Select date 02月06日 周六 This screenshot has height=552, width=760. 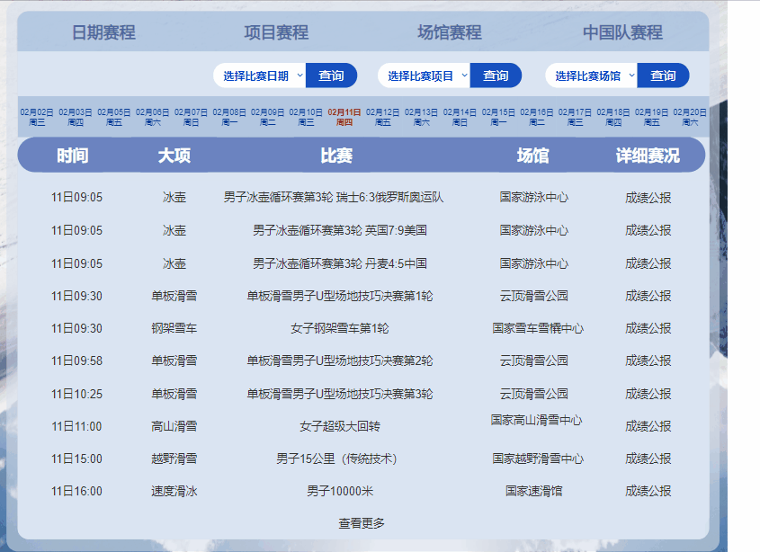click(x=152, y=117)
